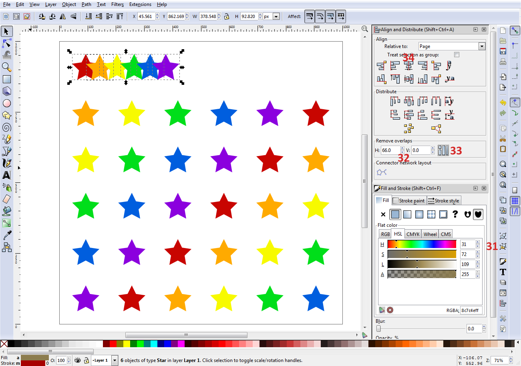Image resolution: width=521 pixels, height=366 pixels.
Task: Select the Calligraphy tool
Action: click(x=7, y=163)
